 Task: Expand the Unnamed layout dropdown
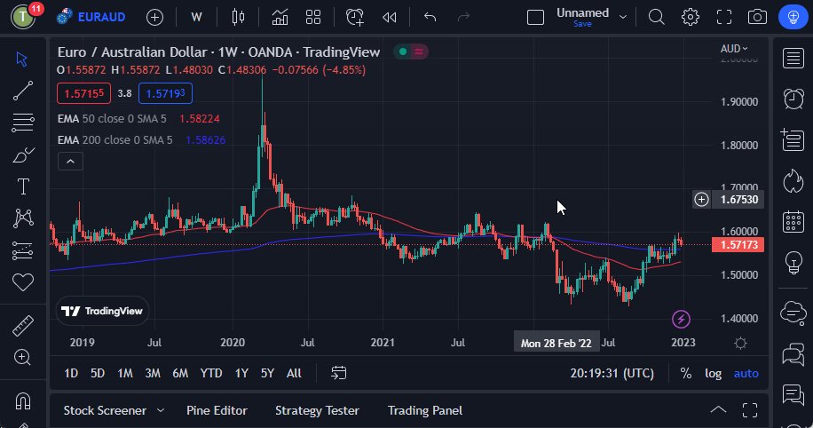click(x=623, y=17)
